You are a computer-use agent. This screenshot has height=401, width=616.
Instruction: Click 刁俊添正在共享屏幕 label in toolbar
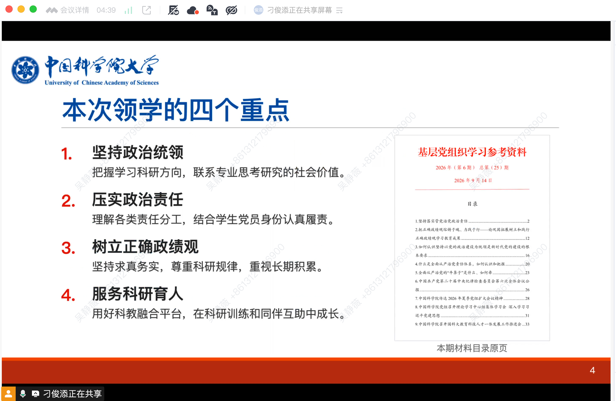click(x=299, y=10)
